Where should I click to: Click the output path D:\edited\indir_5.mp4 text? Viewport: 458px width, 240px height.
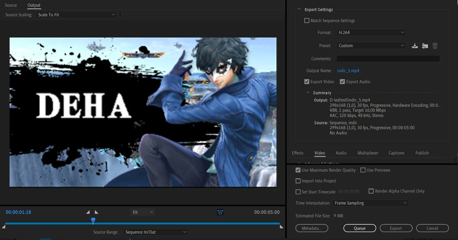pos(350,100)
